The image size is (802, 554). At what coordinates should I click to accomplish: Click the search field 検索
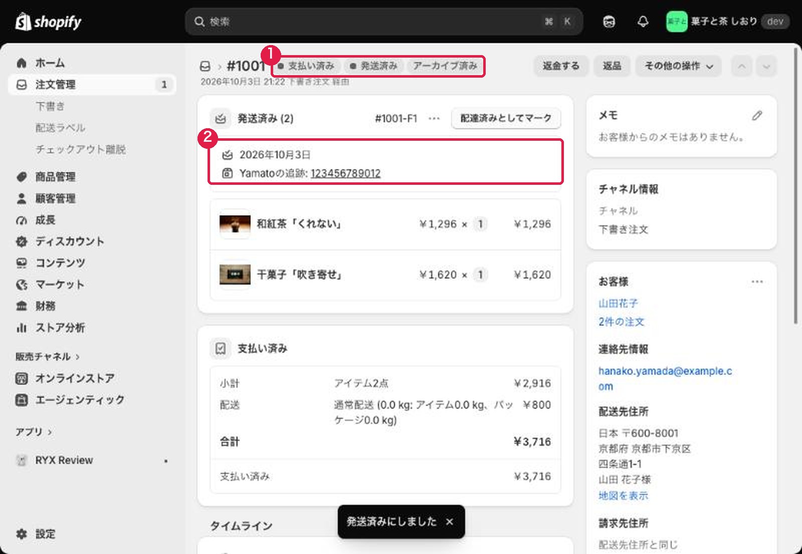384,22
